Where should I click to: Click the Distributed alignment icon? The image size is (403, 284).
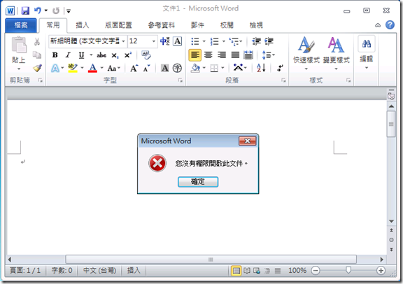point(248,55)
